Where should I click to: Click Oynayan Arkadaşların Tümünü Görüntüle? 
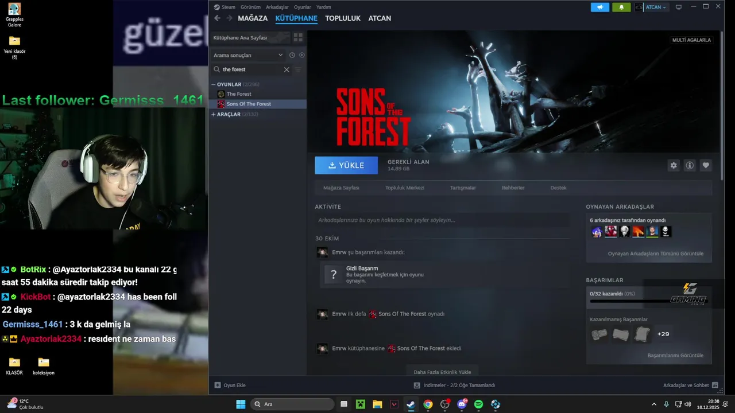point(656,254)
